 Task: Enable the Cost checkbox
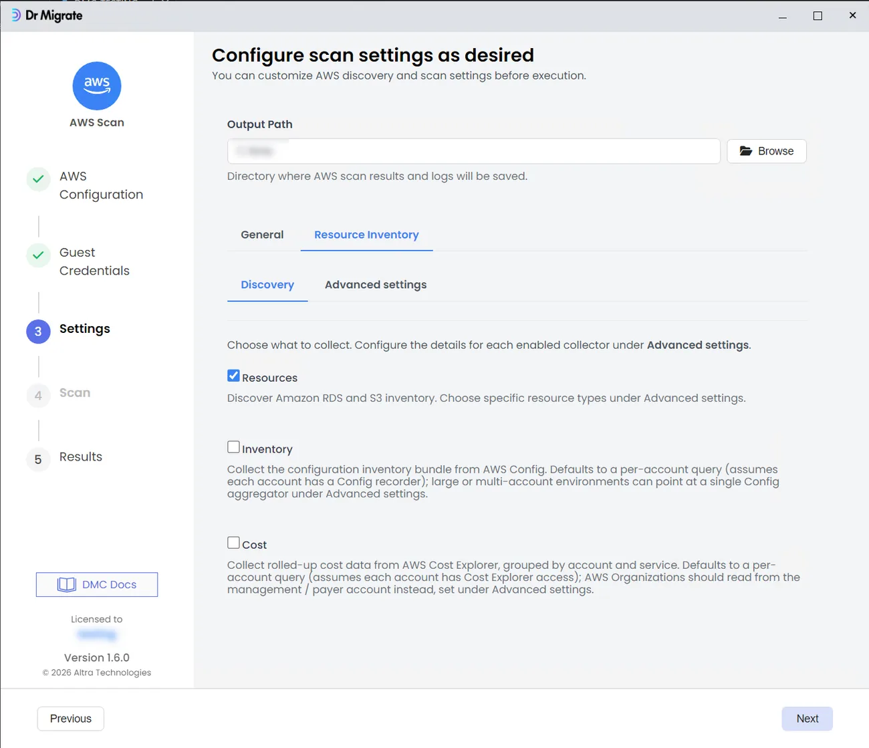(233, 543)
